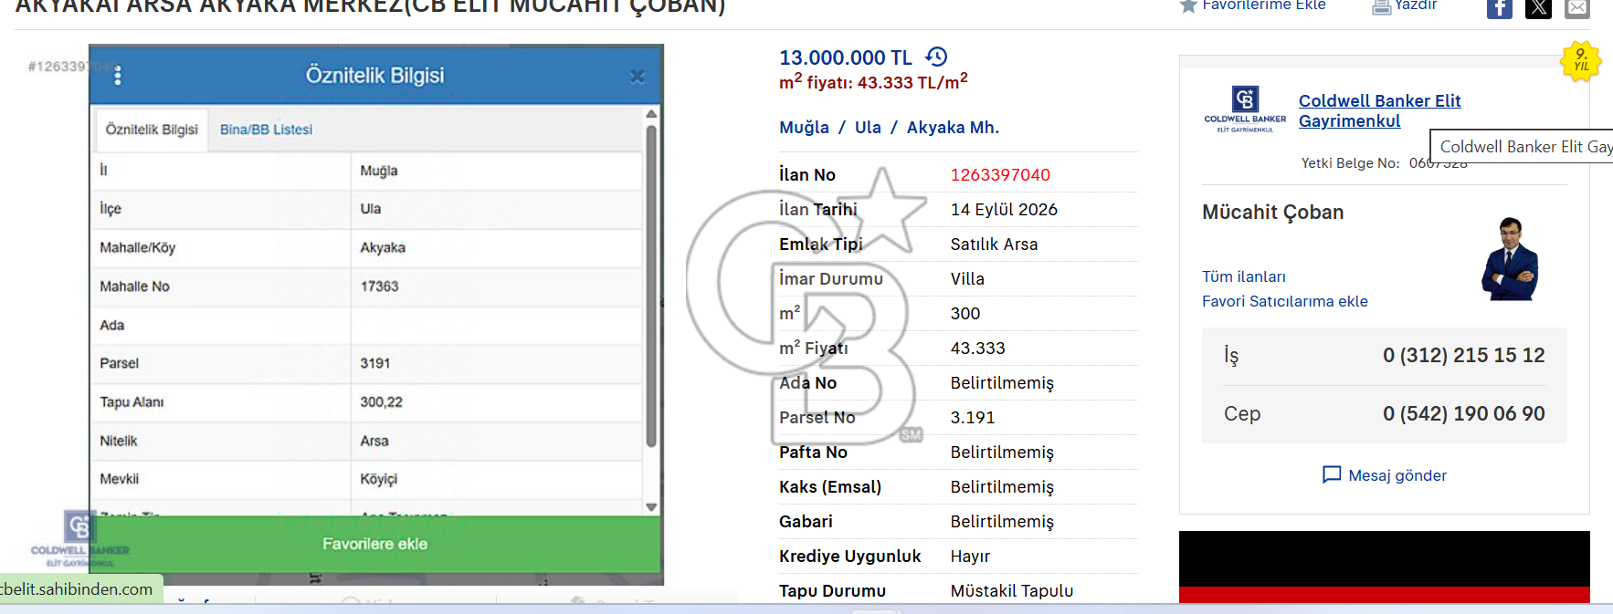The width and height of the screenshot is (1613, 614).
Task: Share listing on X (Twitter)
Action: [x=1538, y=8]
